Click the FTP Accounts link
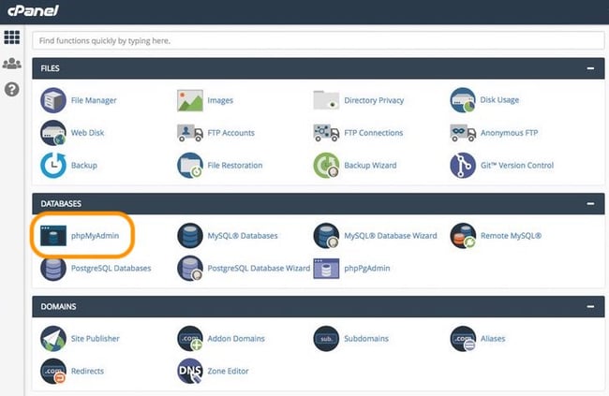This screenshot has height=396, width=609. pyautogui.click(x=231, y=133)
